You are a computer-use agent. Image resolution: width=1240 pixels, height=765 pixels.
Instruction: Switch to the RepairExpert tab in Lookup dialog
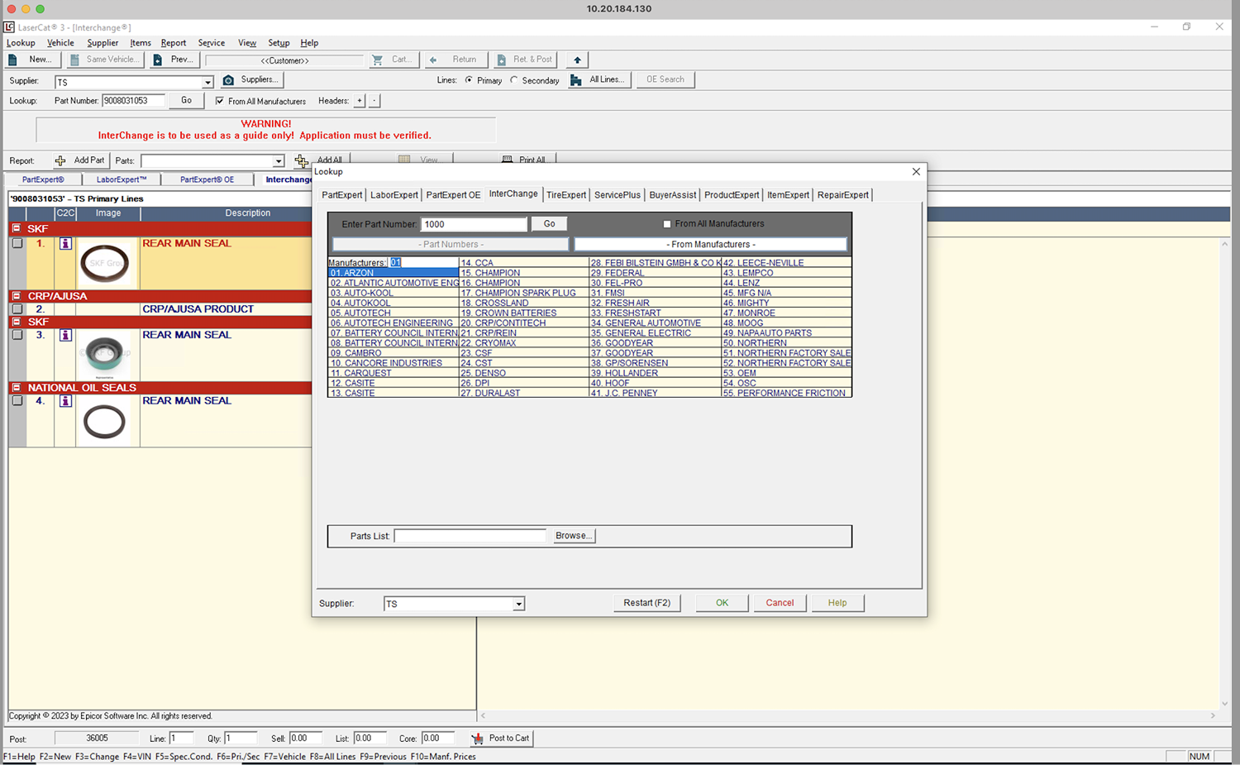pos(843,195)
